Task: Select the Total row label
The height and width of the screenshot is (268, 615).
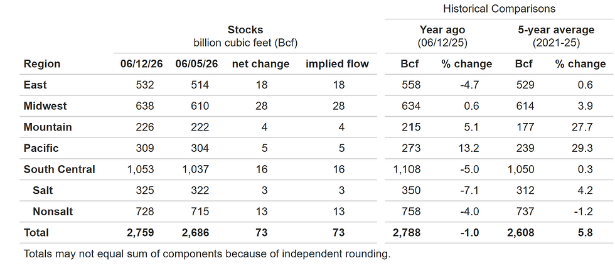Action: 36,233
